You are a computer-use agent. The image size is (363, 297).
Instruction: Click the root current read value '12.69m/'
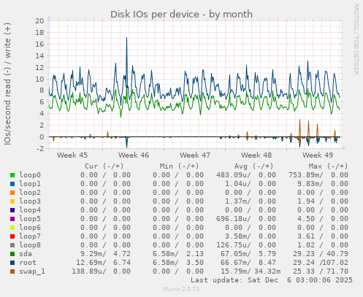(91, 263)
